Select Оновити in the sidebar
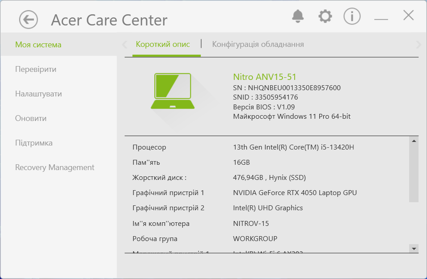Screen dimensions: 427x279 [x=31, y=118]
